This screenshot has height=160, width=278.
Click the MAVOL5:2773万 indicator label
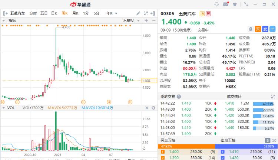click(x=62, y=108)
